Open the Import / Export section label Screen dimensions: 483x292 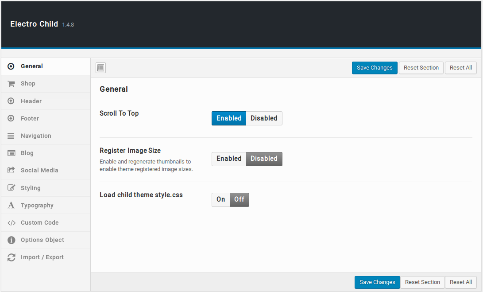point(42,257)
